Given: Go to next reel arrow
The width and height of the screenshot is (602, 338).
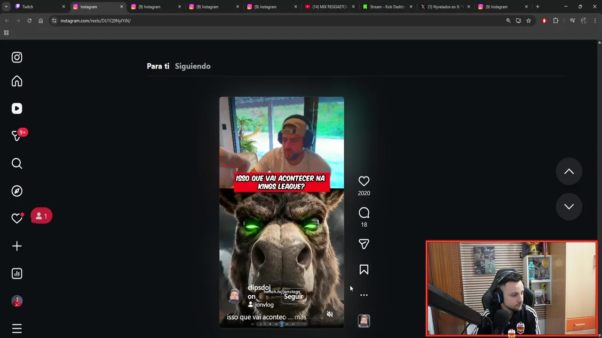Looking at the screenshot, I should (569, 207).
